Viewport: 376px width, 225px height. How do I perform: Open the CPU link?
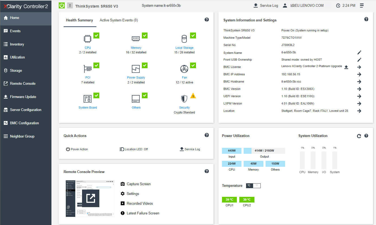(x=88, y=48)
